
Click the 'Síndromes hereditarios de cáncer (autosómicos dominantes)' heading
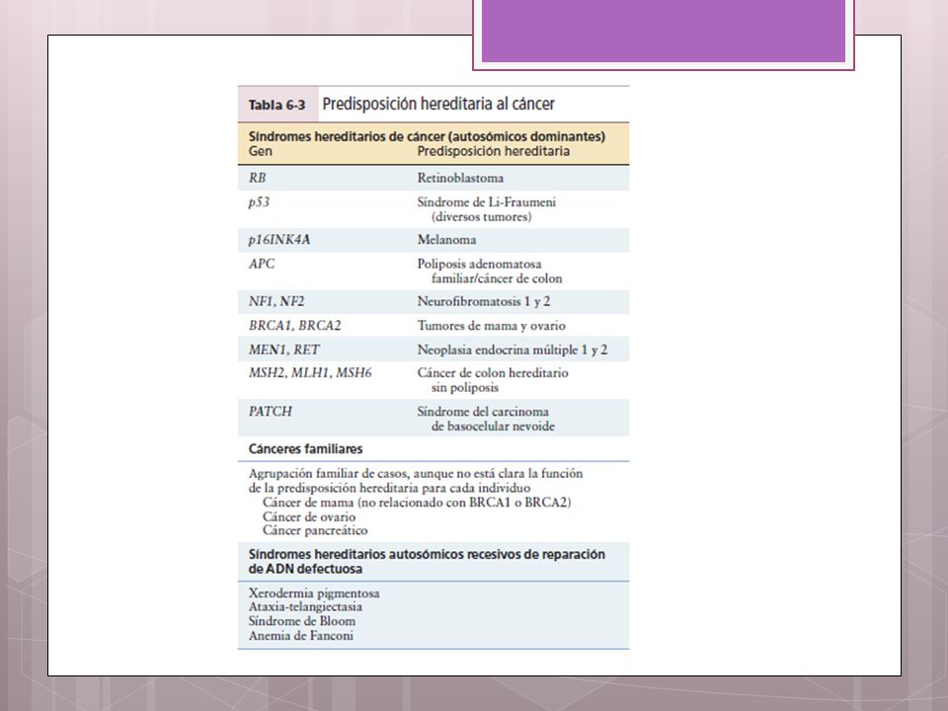tap(427, 136)
